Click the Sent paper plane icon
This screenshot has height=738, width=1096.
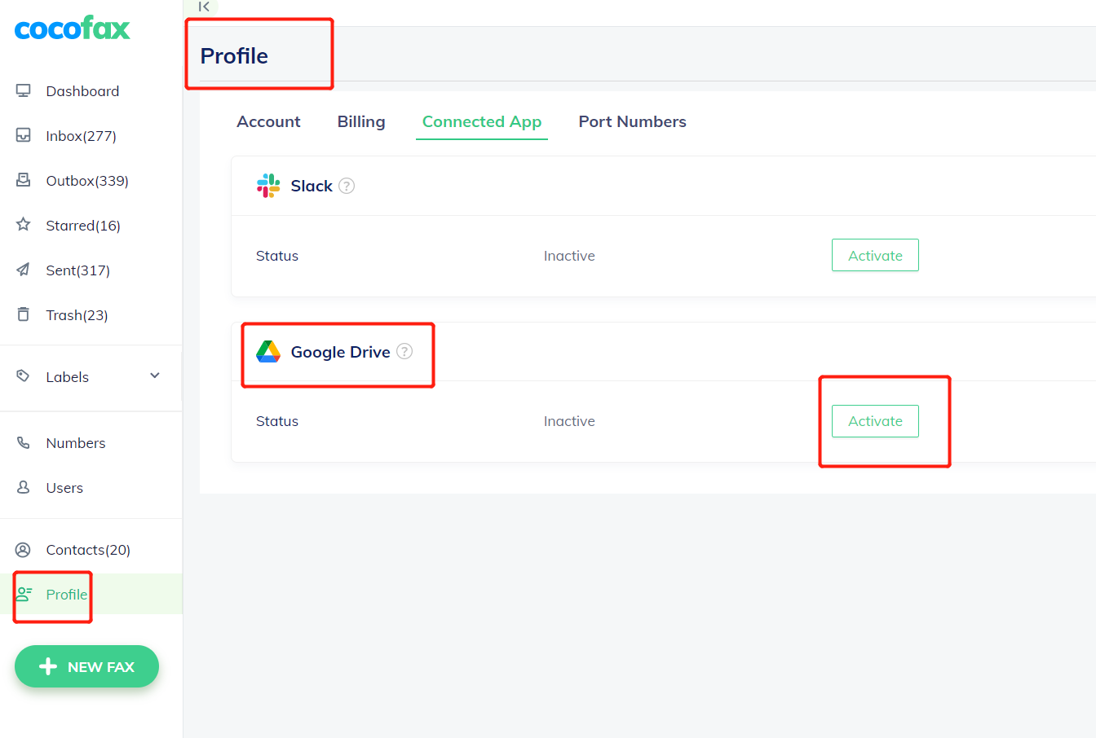[24, 270]
